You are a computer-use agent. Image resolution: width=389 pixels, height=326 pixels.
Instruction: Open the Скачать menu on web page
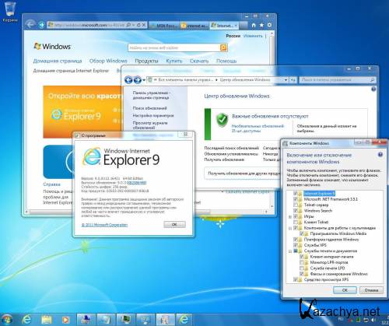point(199,61)
